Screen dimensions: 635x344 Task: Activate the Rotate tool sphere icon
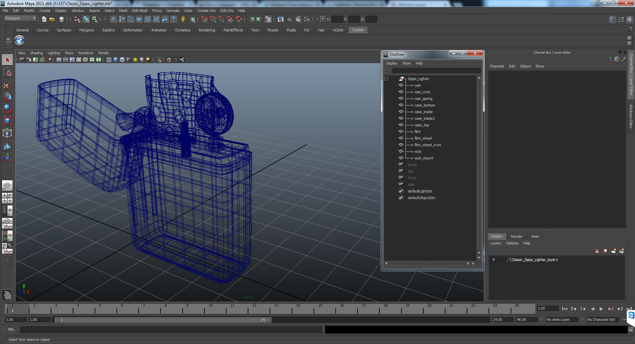[x=7, y=108]
